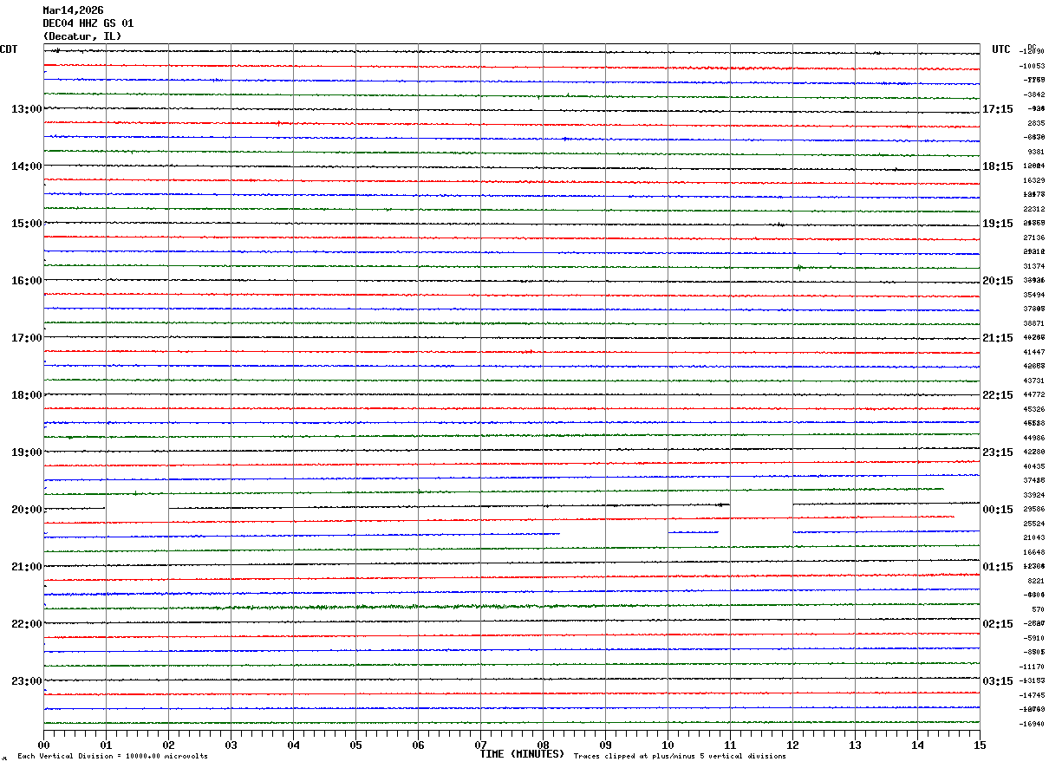This screenshot has height=768, width=1049.
Task: Select the 17:15 UTC time label
Action: [998, 109]
